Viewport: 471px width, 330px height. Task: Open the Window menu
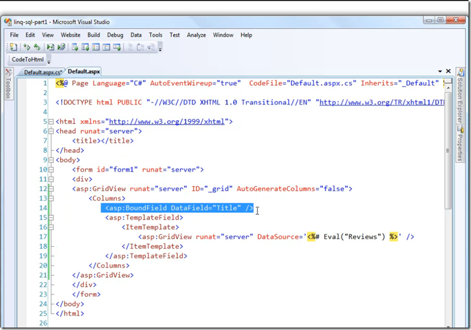pyautogui.click(x=223, y=35)
